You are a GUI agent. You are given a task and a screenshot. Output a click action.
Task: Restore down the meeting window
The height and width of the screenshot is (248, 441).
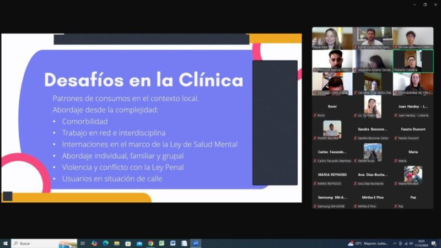(424, 4)
